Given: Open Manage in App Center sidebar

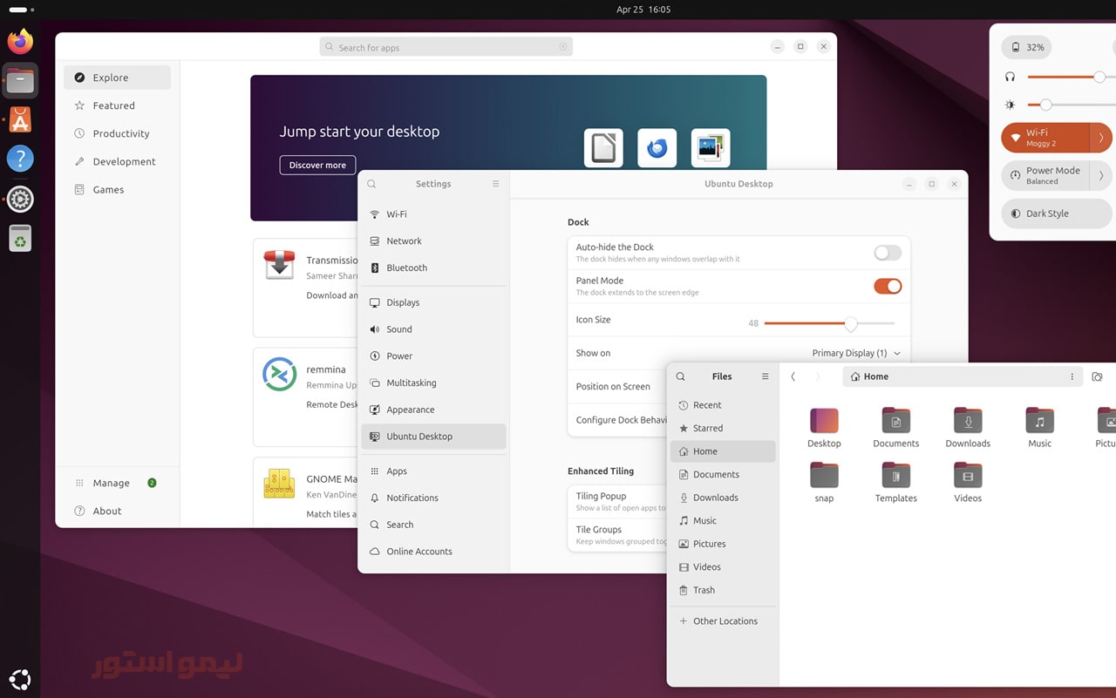Looking at the screenshot, I should (117, 483).
